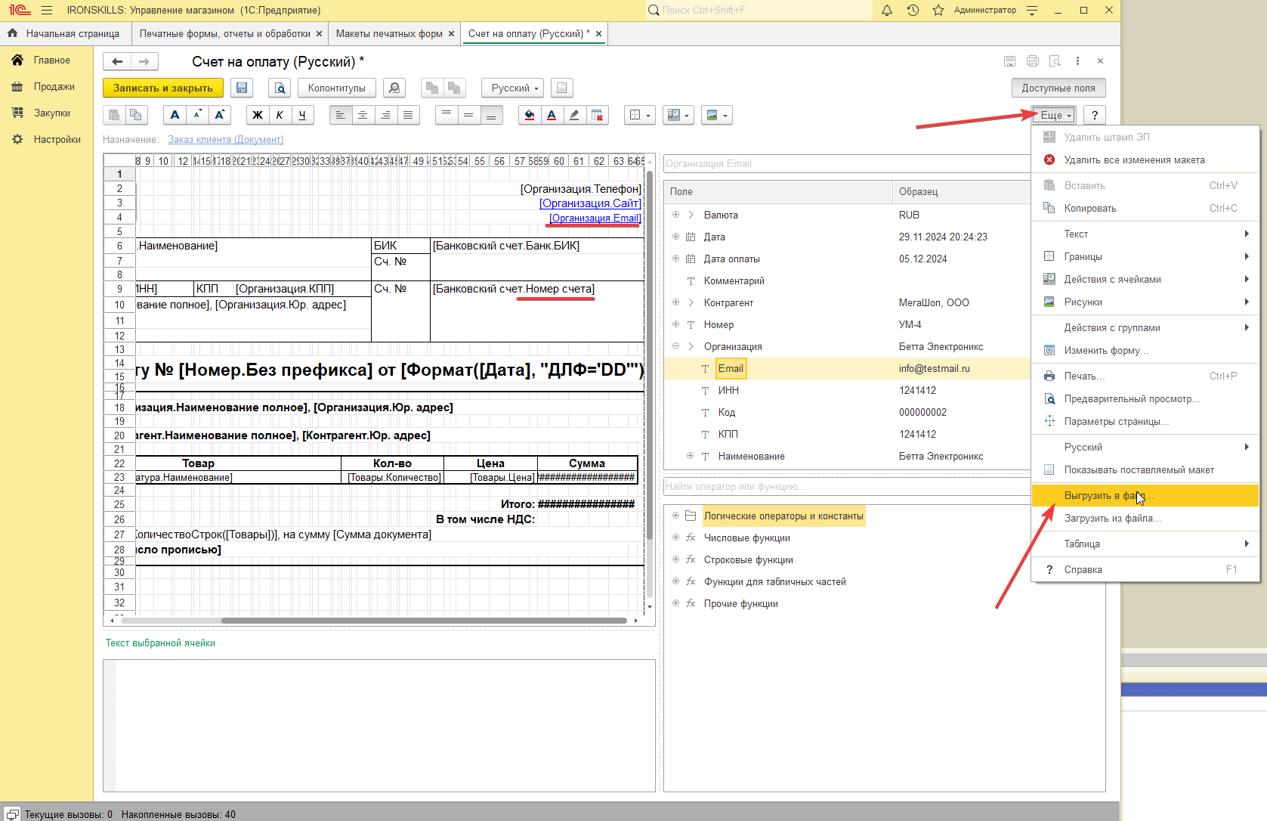Click the save (diskette) icon
1267x821 pixels.
click(242, 88)
